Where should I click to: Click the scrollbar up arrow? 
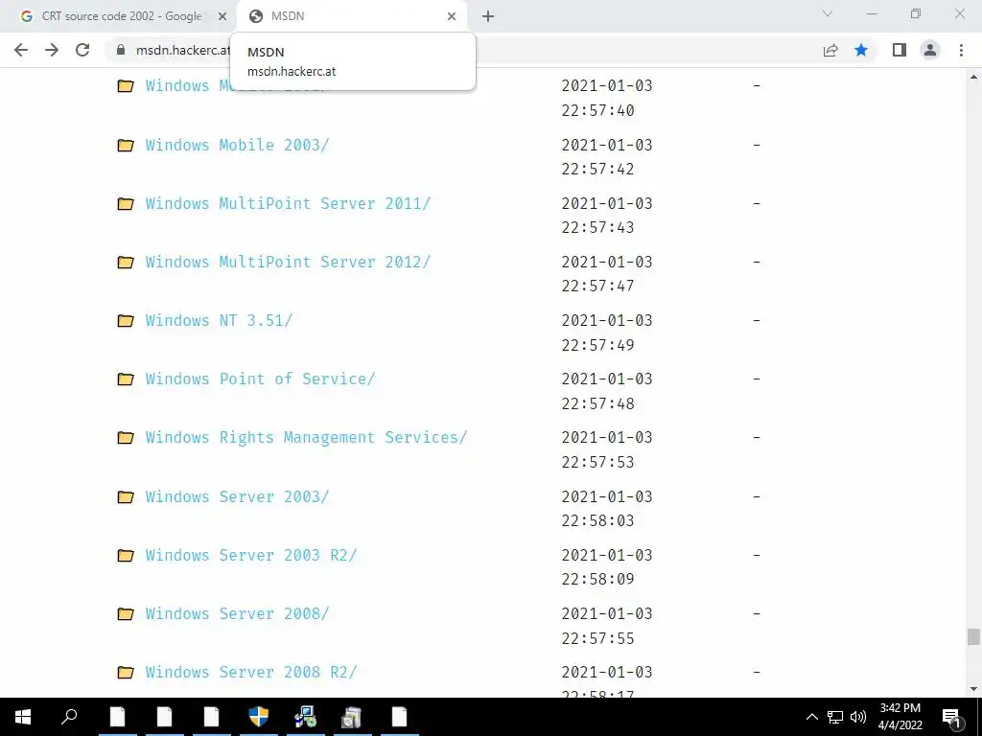973,77
